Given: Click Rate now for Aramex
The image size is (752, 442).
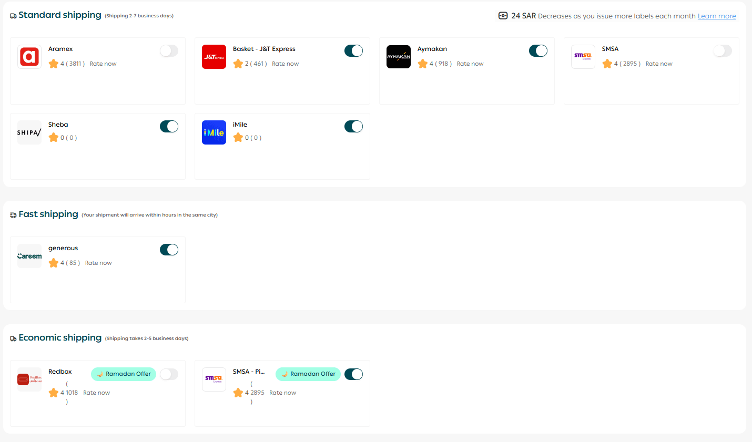Looking at the screenshot, I should coord(103,64).
